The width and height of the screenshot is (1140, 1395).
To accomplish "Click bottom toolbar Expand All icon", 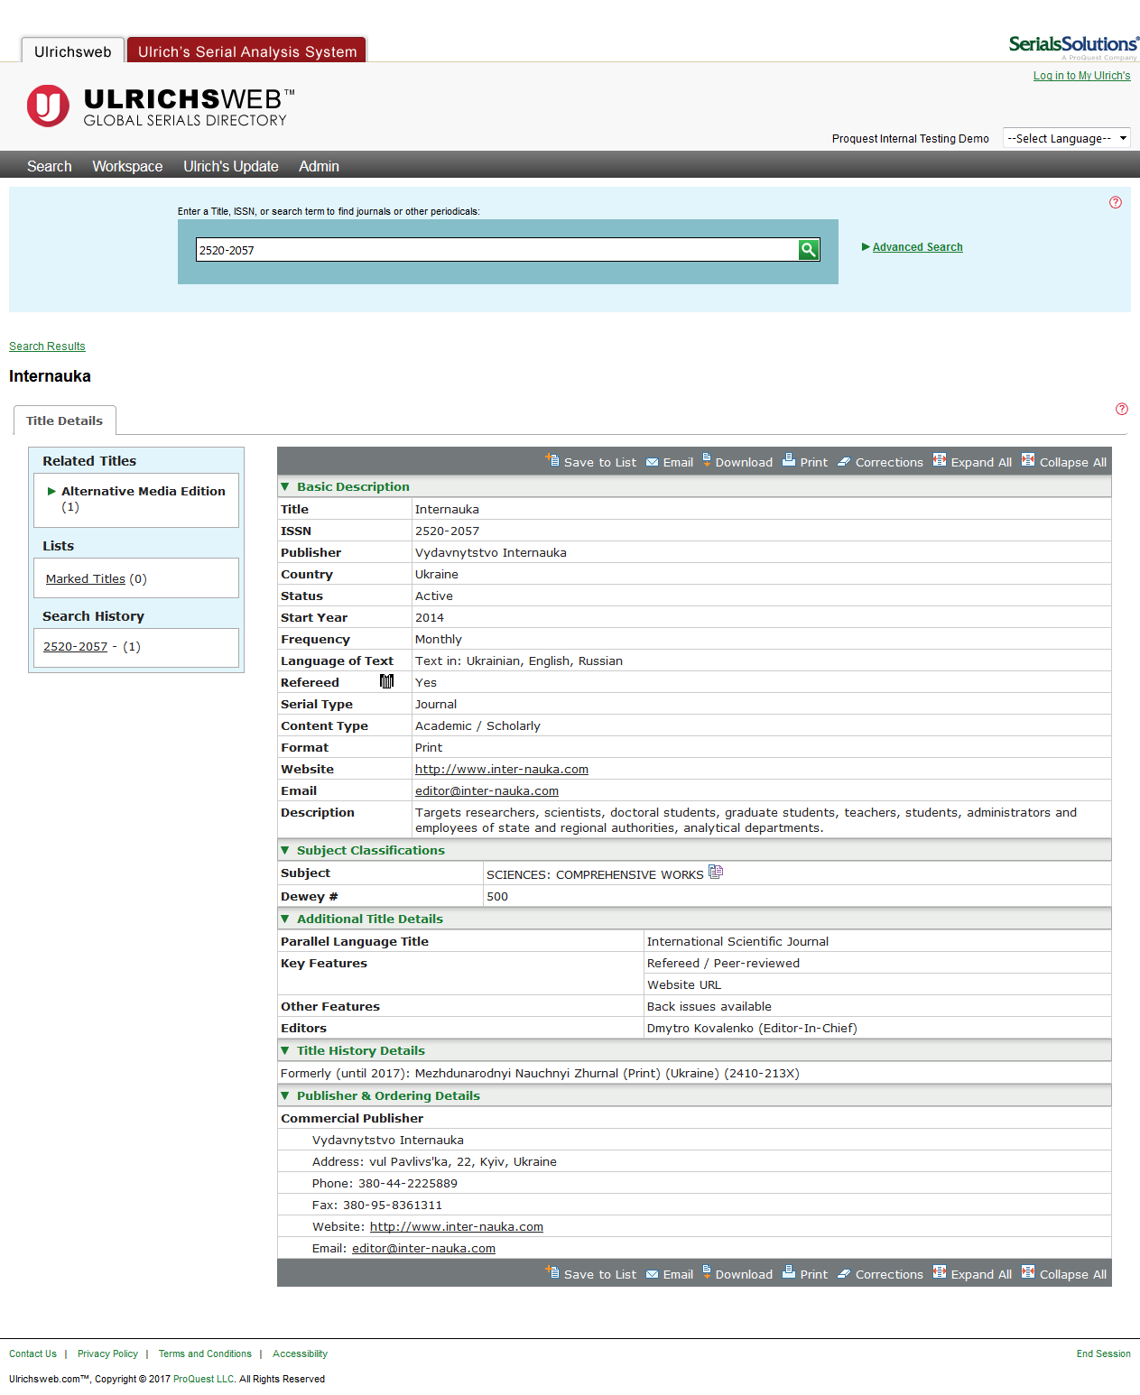I will 940,1272.
